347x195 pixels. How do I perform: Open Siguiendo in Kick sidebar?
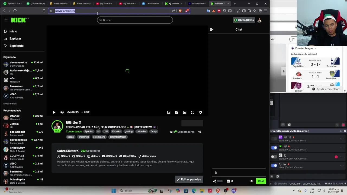(x=14, y=46)
